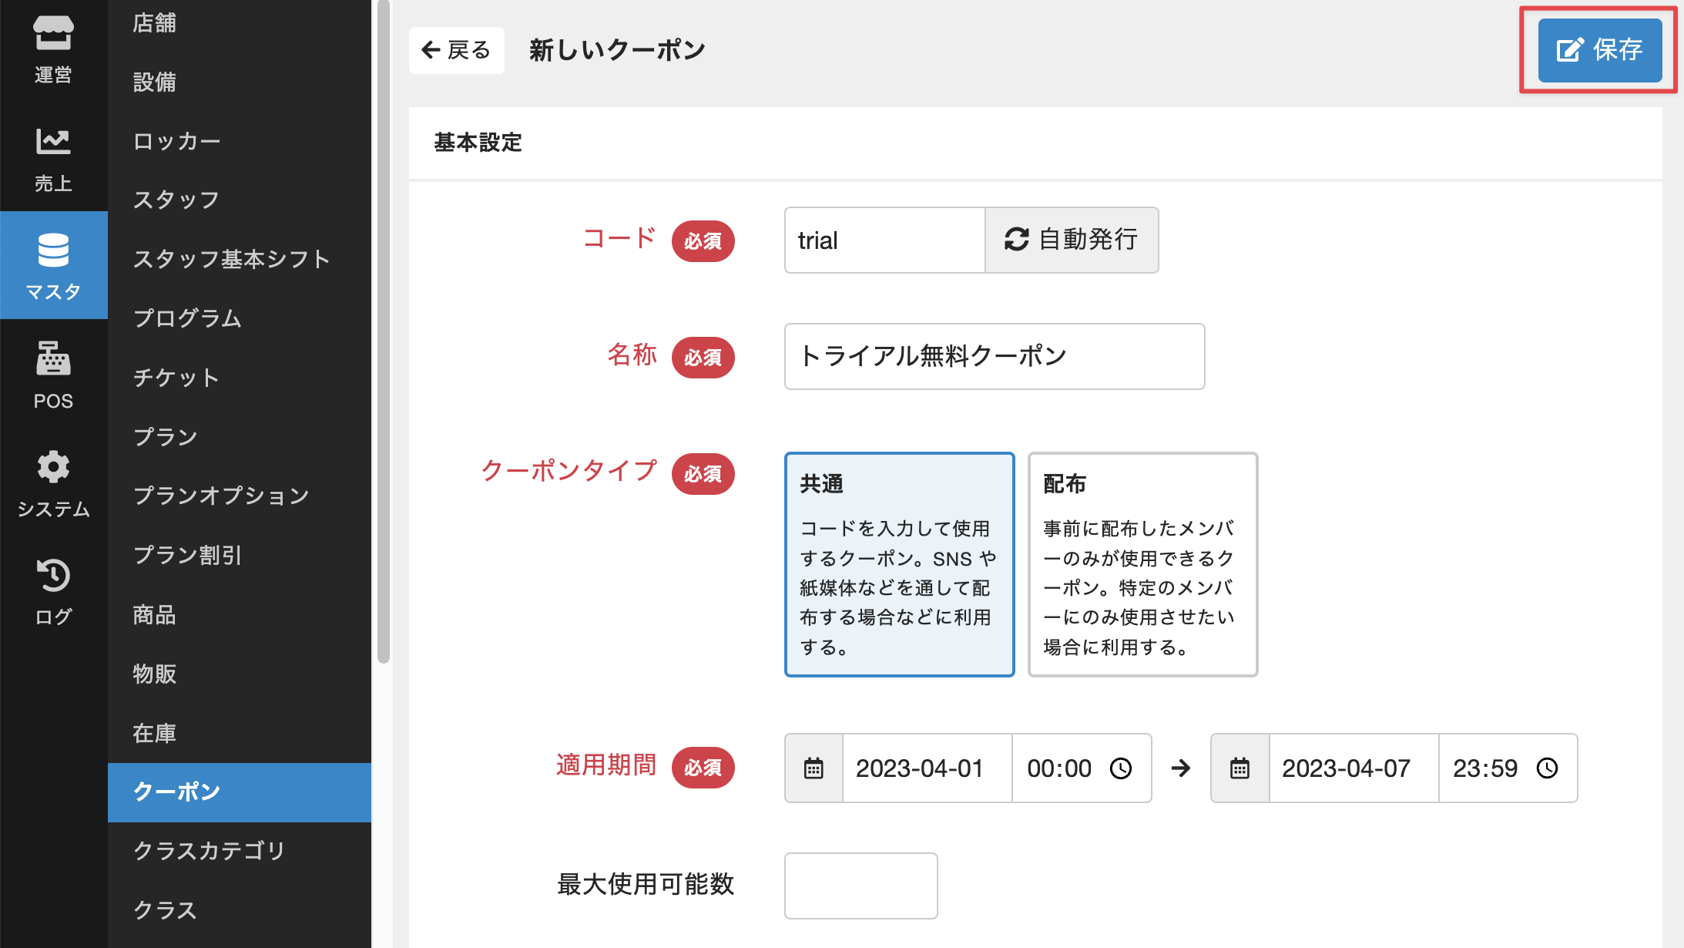Open the 運営 store section icon
Viewport: 1684px width, 948px height.
tap(53, 35)
